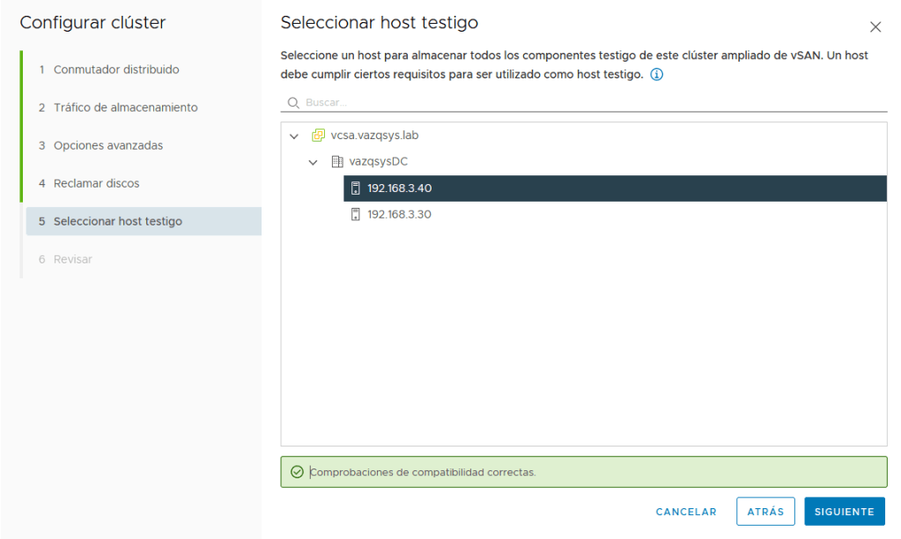
Task: Click CANCELAR to abort the wizard
Action: [686, 512]
